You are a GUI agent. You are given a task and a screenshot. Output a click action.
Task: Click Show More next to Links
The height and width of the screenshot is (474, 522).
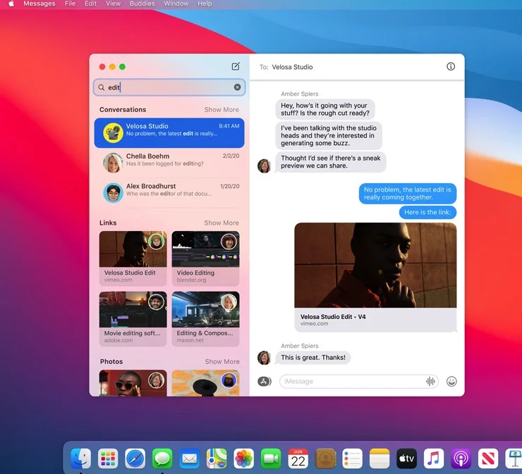221,223
